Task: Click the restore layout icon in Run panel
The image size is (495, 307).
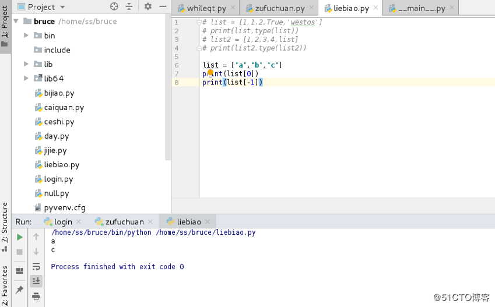Action: click(x=20, y=271)
